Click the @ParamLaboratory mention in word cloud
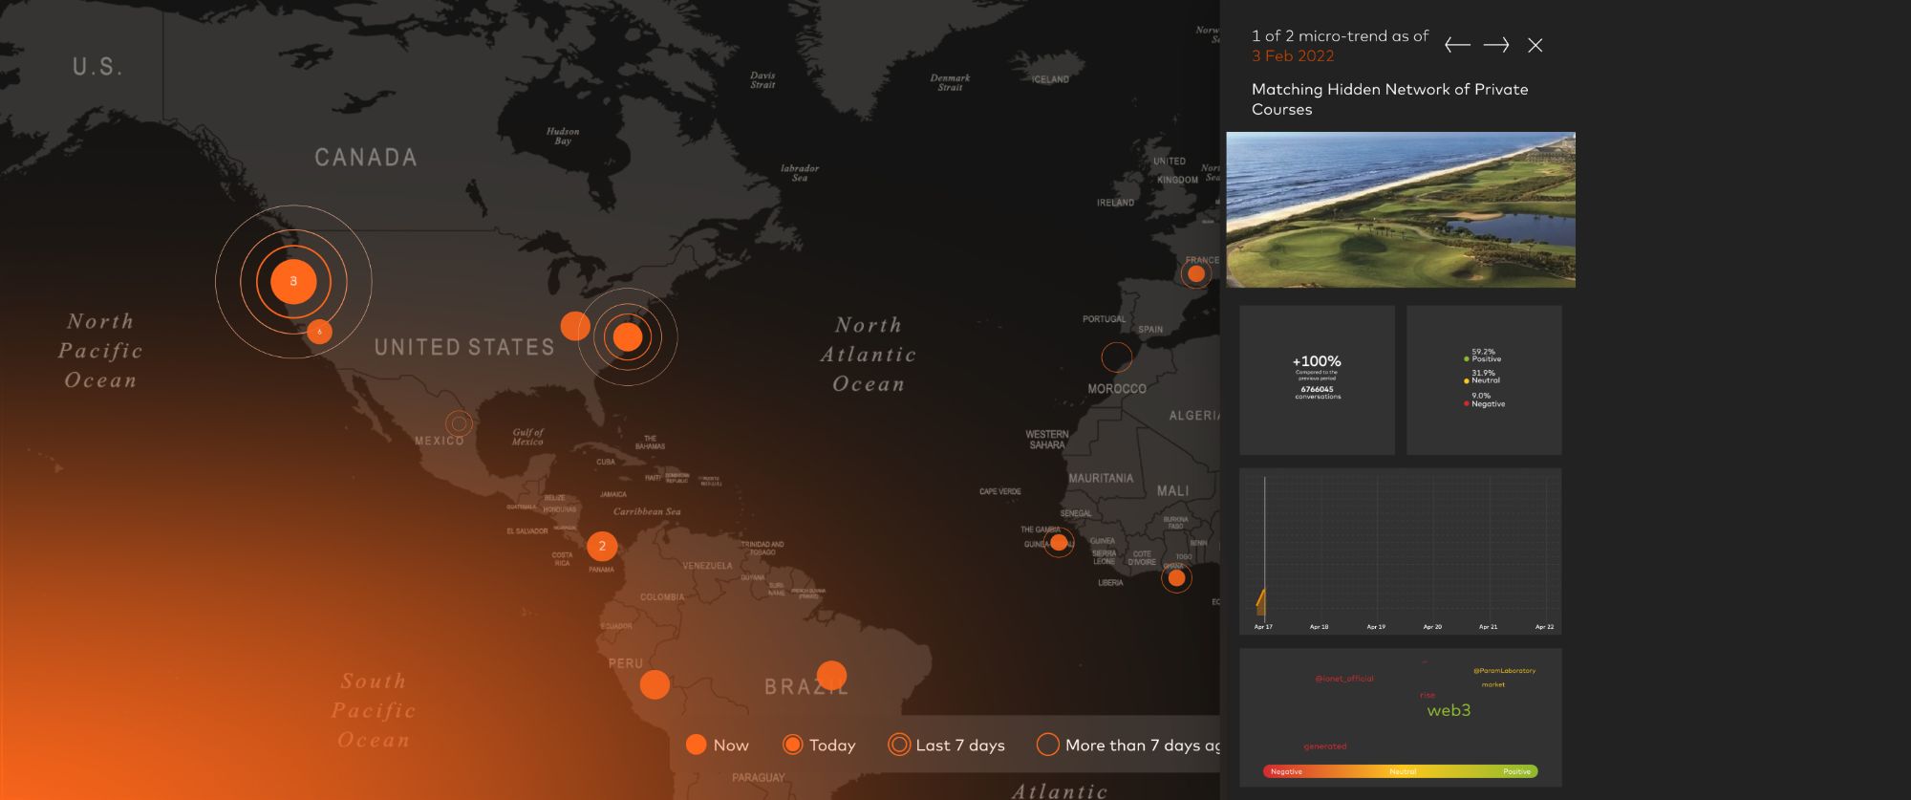Viewport: 1911px width, 800px height. [1504, 670]
